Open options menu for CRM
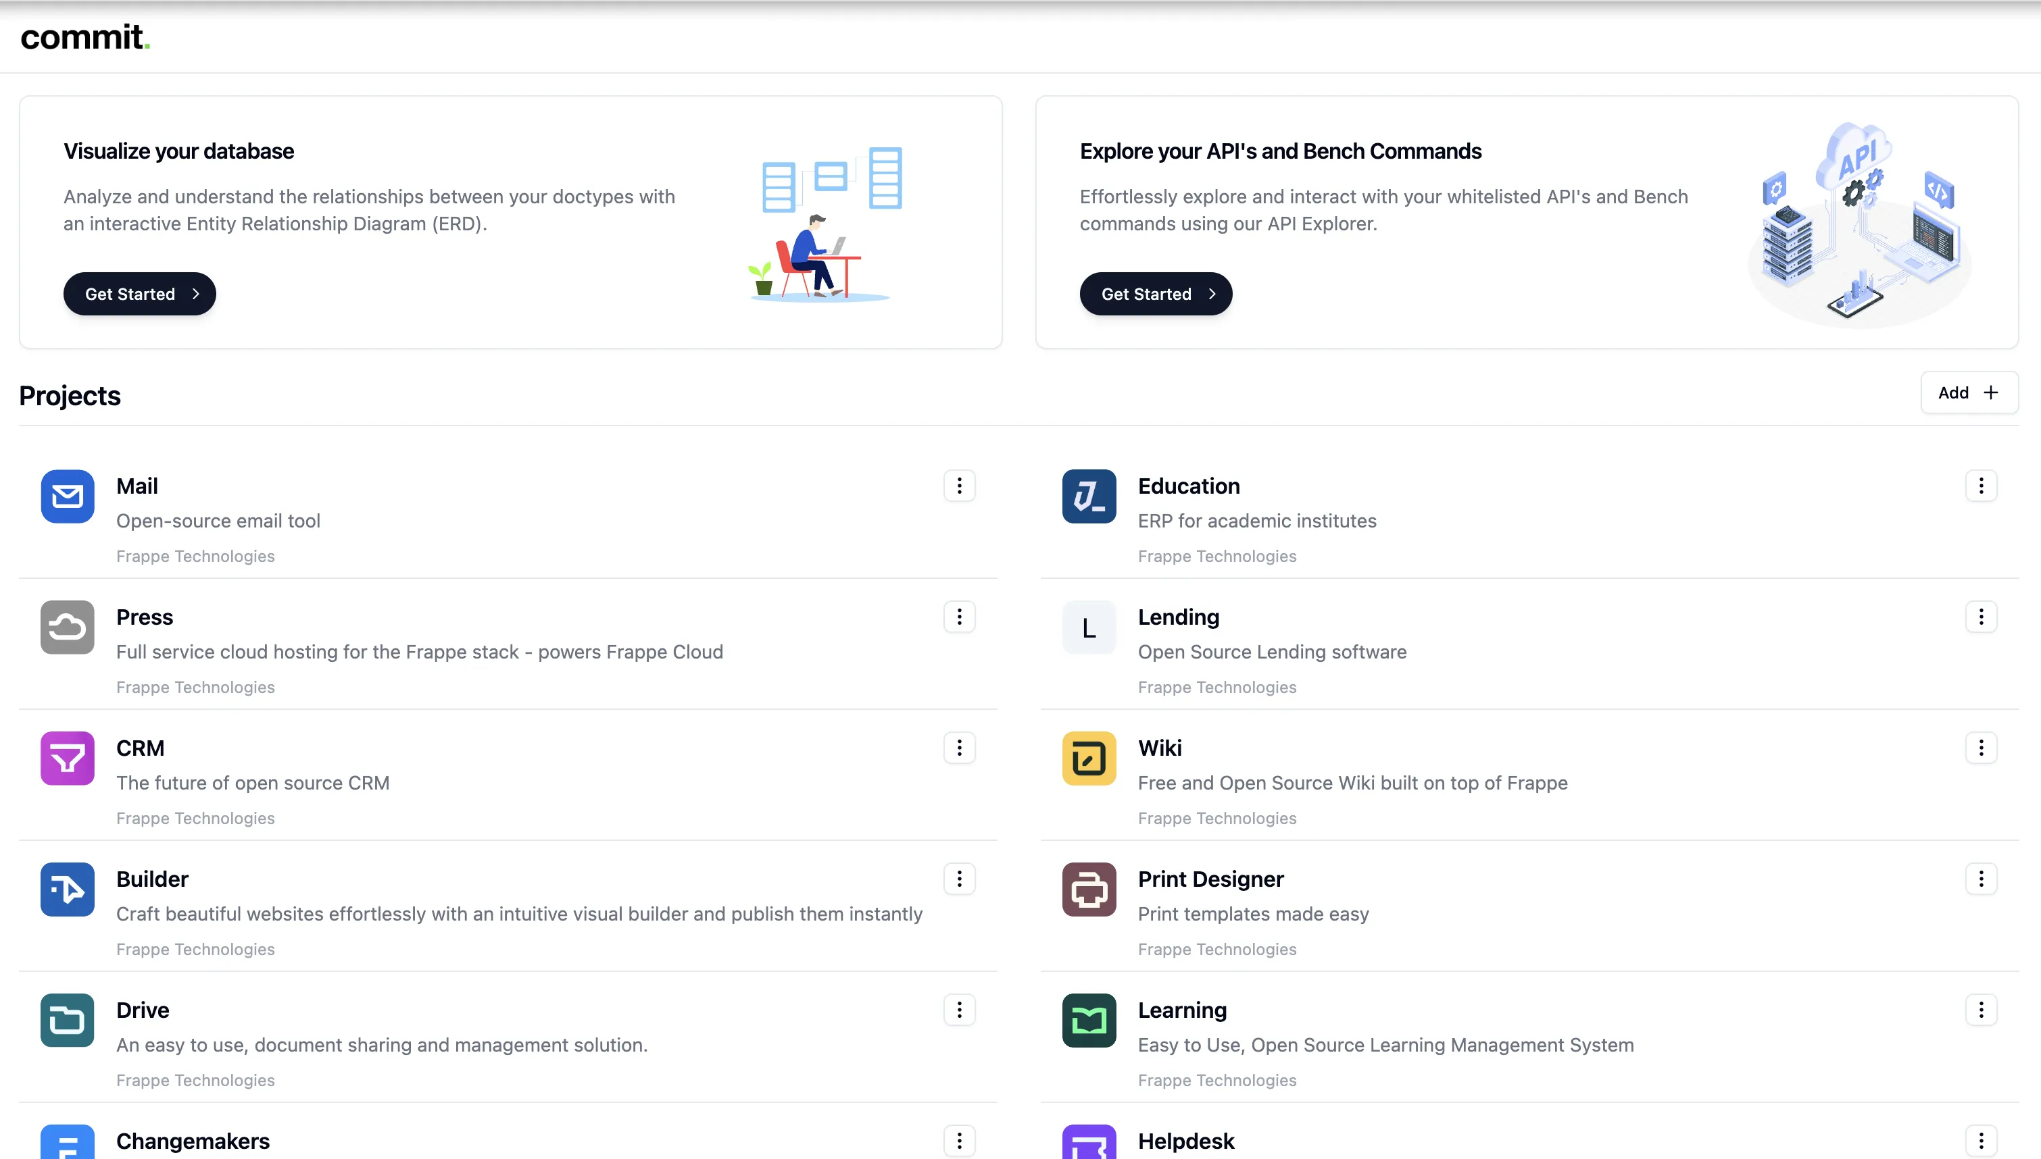The width and height of the screenshot is (2041, 1159). point(959,748)
